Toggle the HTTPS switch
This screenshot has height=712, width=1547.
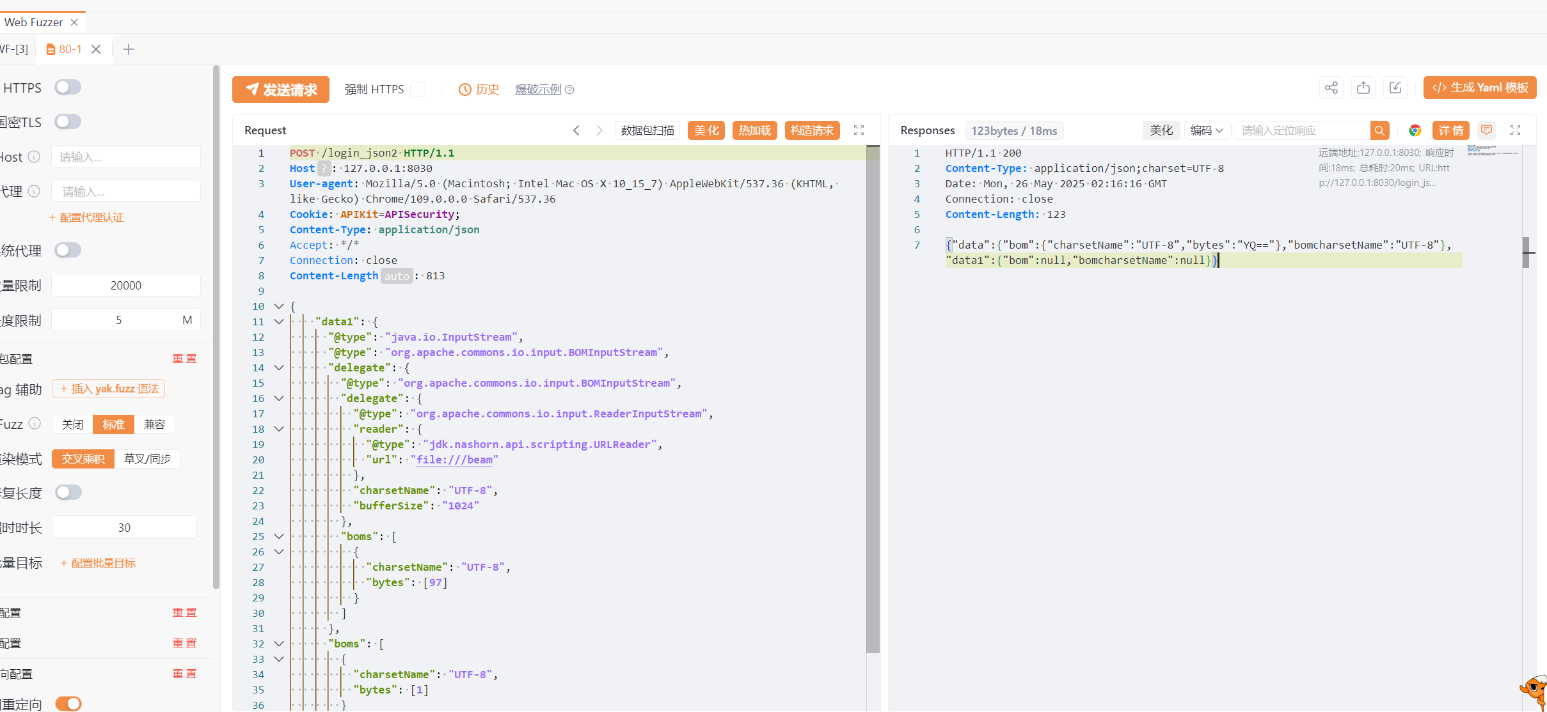68,87
